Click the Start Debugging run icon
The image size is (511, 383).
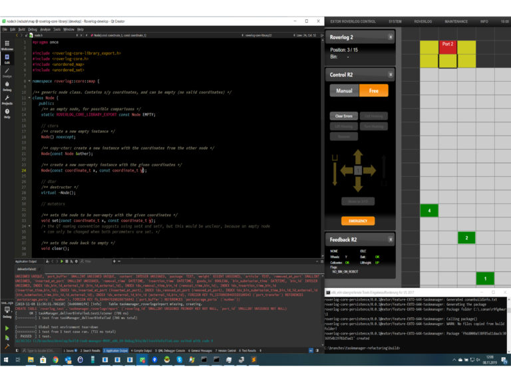tap(7, 337)
